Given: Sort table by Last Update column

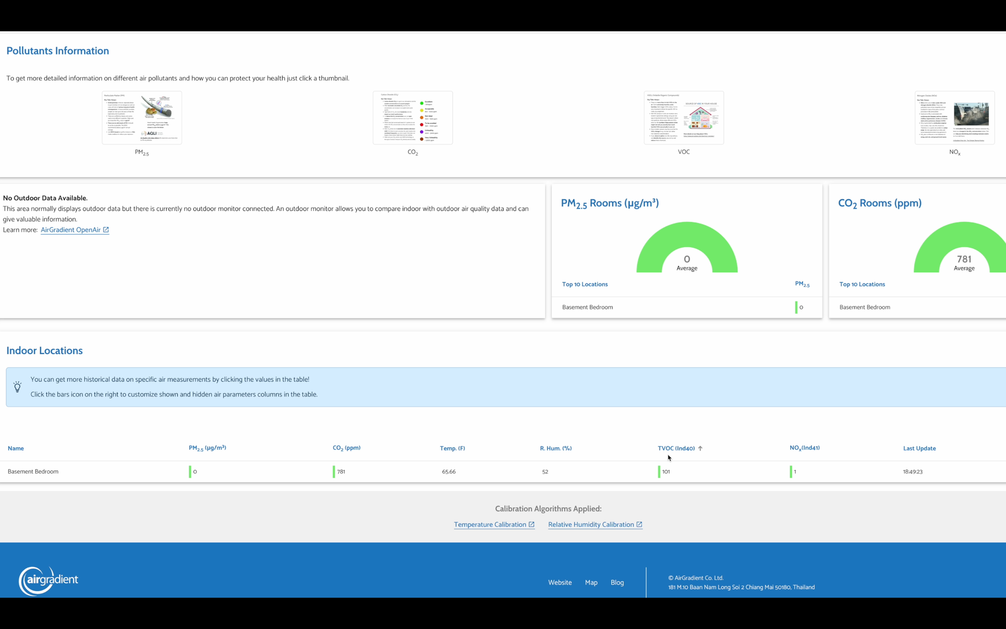Looking at the screenshot, I should (919, 448).
